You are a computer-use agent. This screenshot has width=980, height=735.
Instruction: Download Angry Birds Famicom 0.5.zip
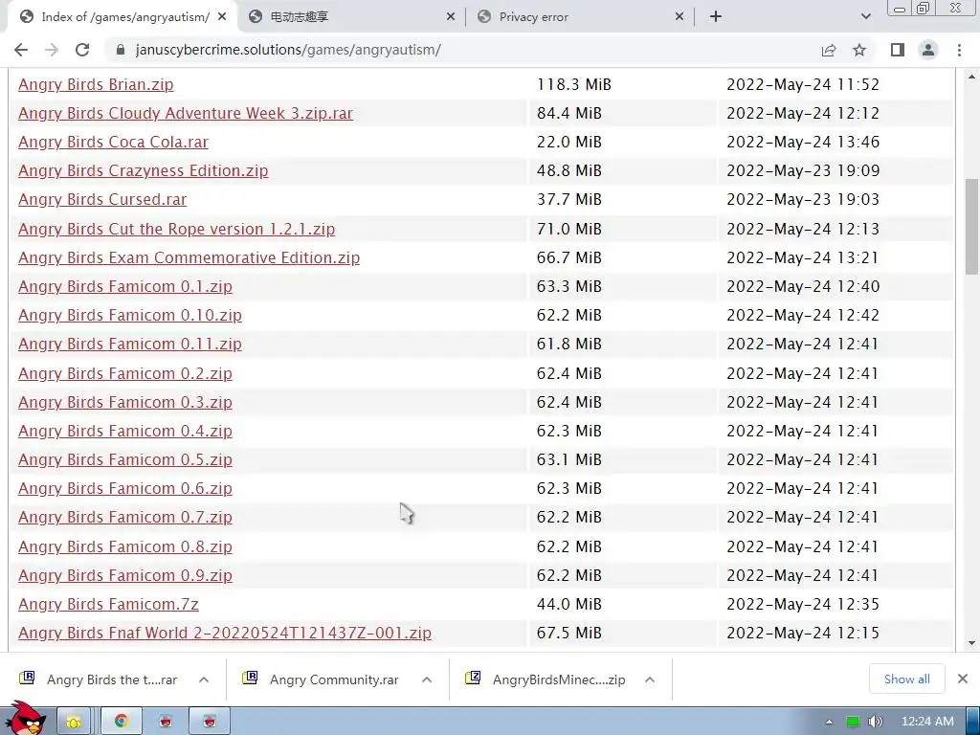pyautogui.click(x=125, y=459)
